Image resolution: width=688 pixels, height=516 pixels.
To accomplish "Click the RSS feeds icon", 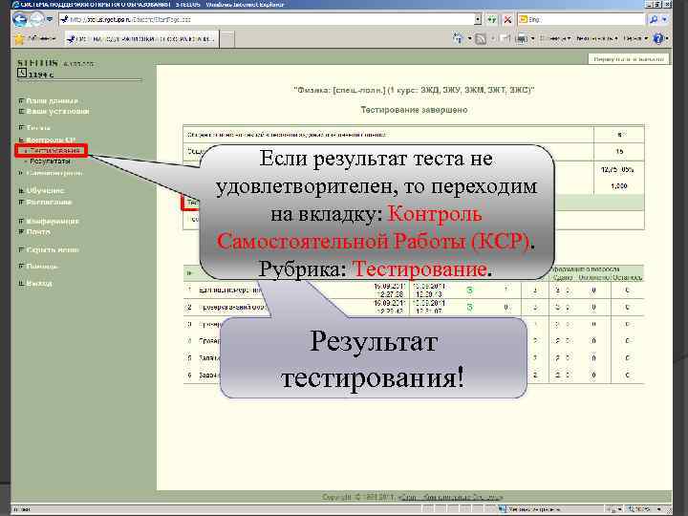I will tap(481, 39).
